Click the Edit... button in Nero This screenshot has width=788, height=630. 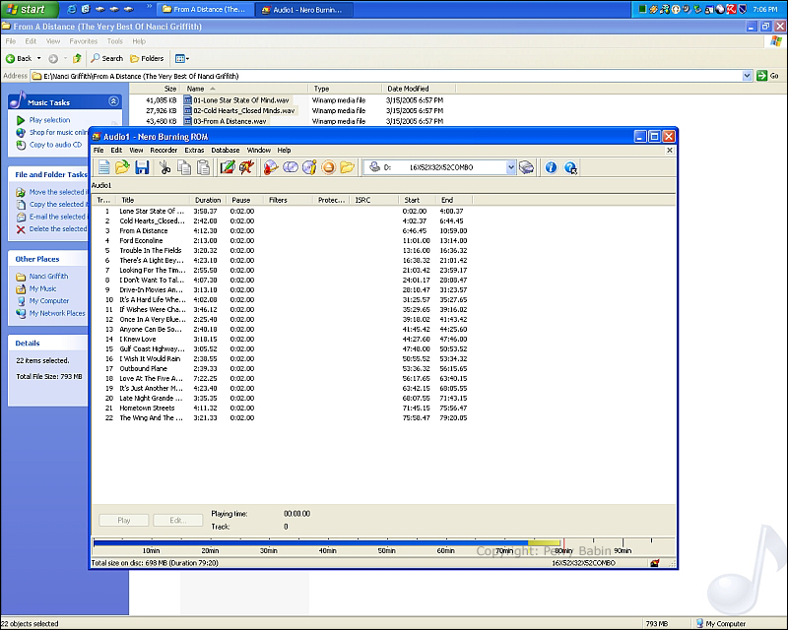coord(178,520)
